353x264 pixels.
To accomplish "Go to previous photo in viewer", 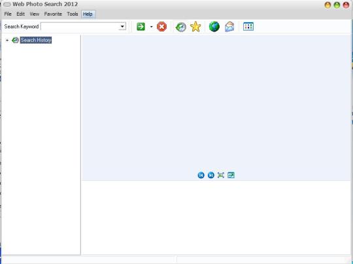I will pos(201,175).
